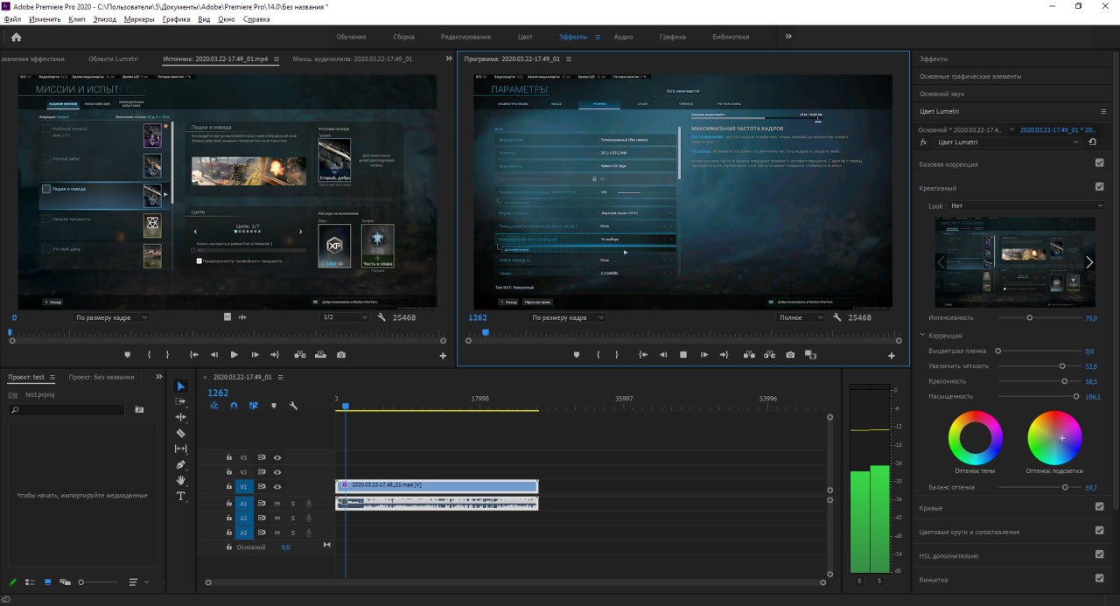Switch to Аудио workspace tab

(624, 37)
